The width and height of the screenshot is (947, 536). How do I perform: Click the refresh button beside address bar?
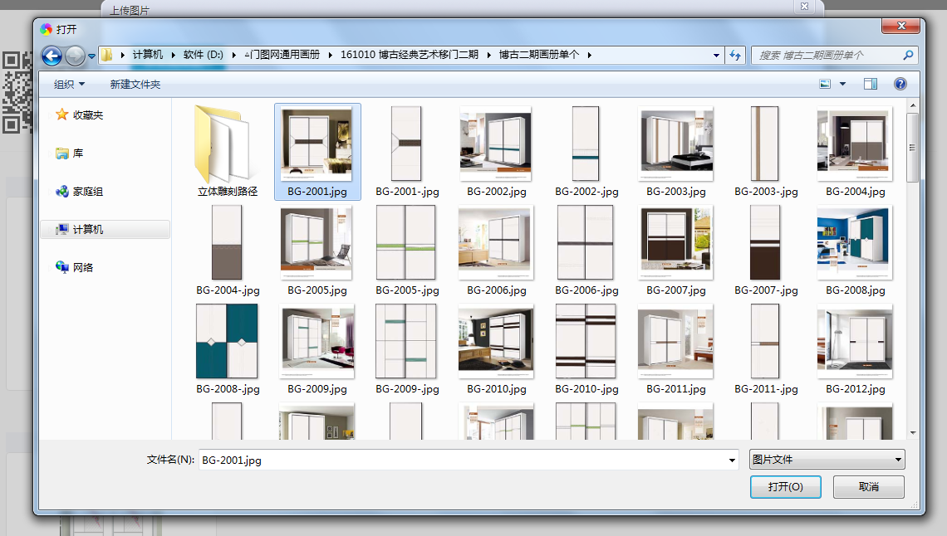coord(734,56)
